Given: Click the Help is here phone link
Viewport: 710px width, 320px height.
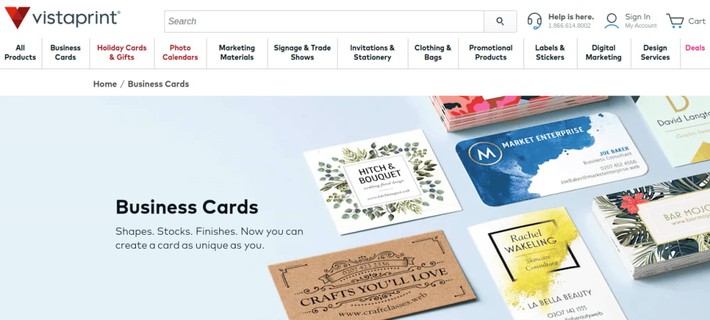Looking at the screenshot, I should (571, 21).
